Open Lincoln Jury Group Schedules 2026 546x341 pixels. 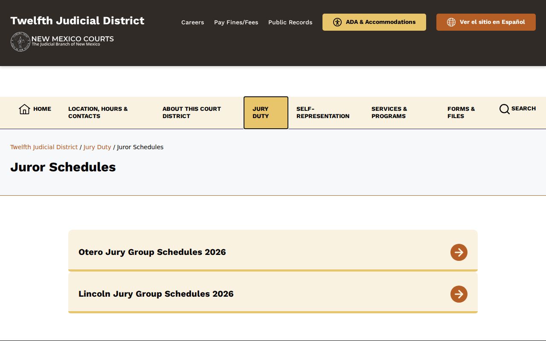coord(273,292)
